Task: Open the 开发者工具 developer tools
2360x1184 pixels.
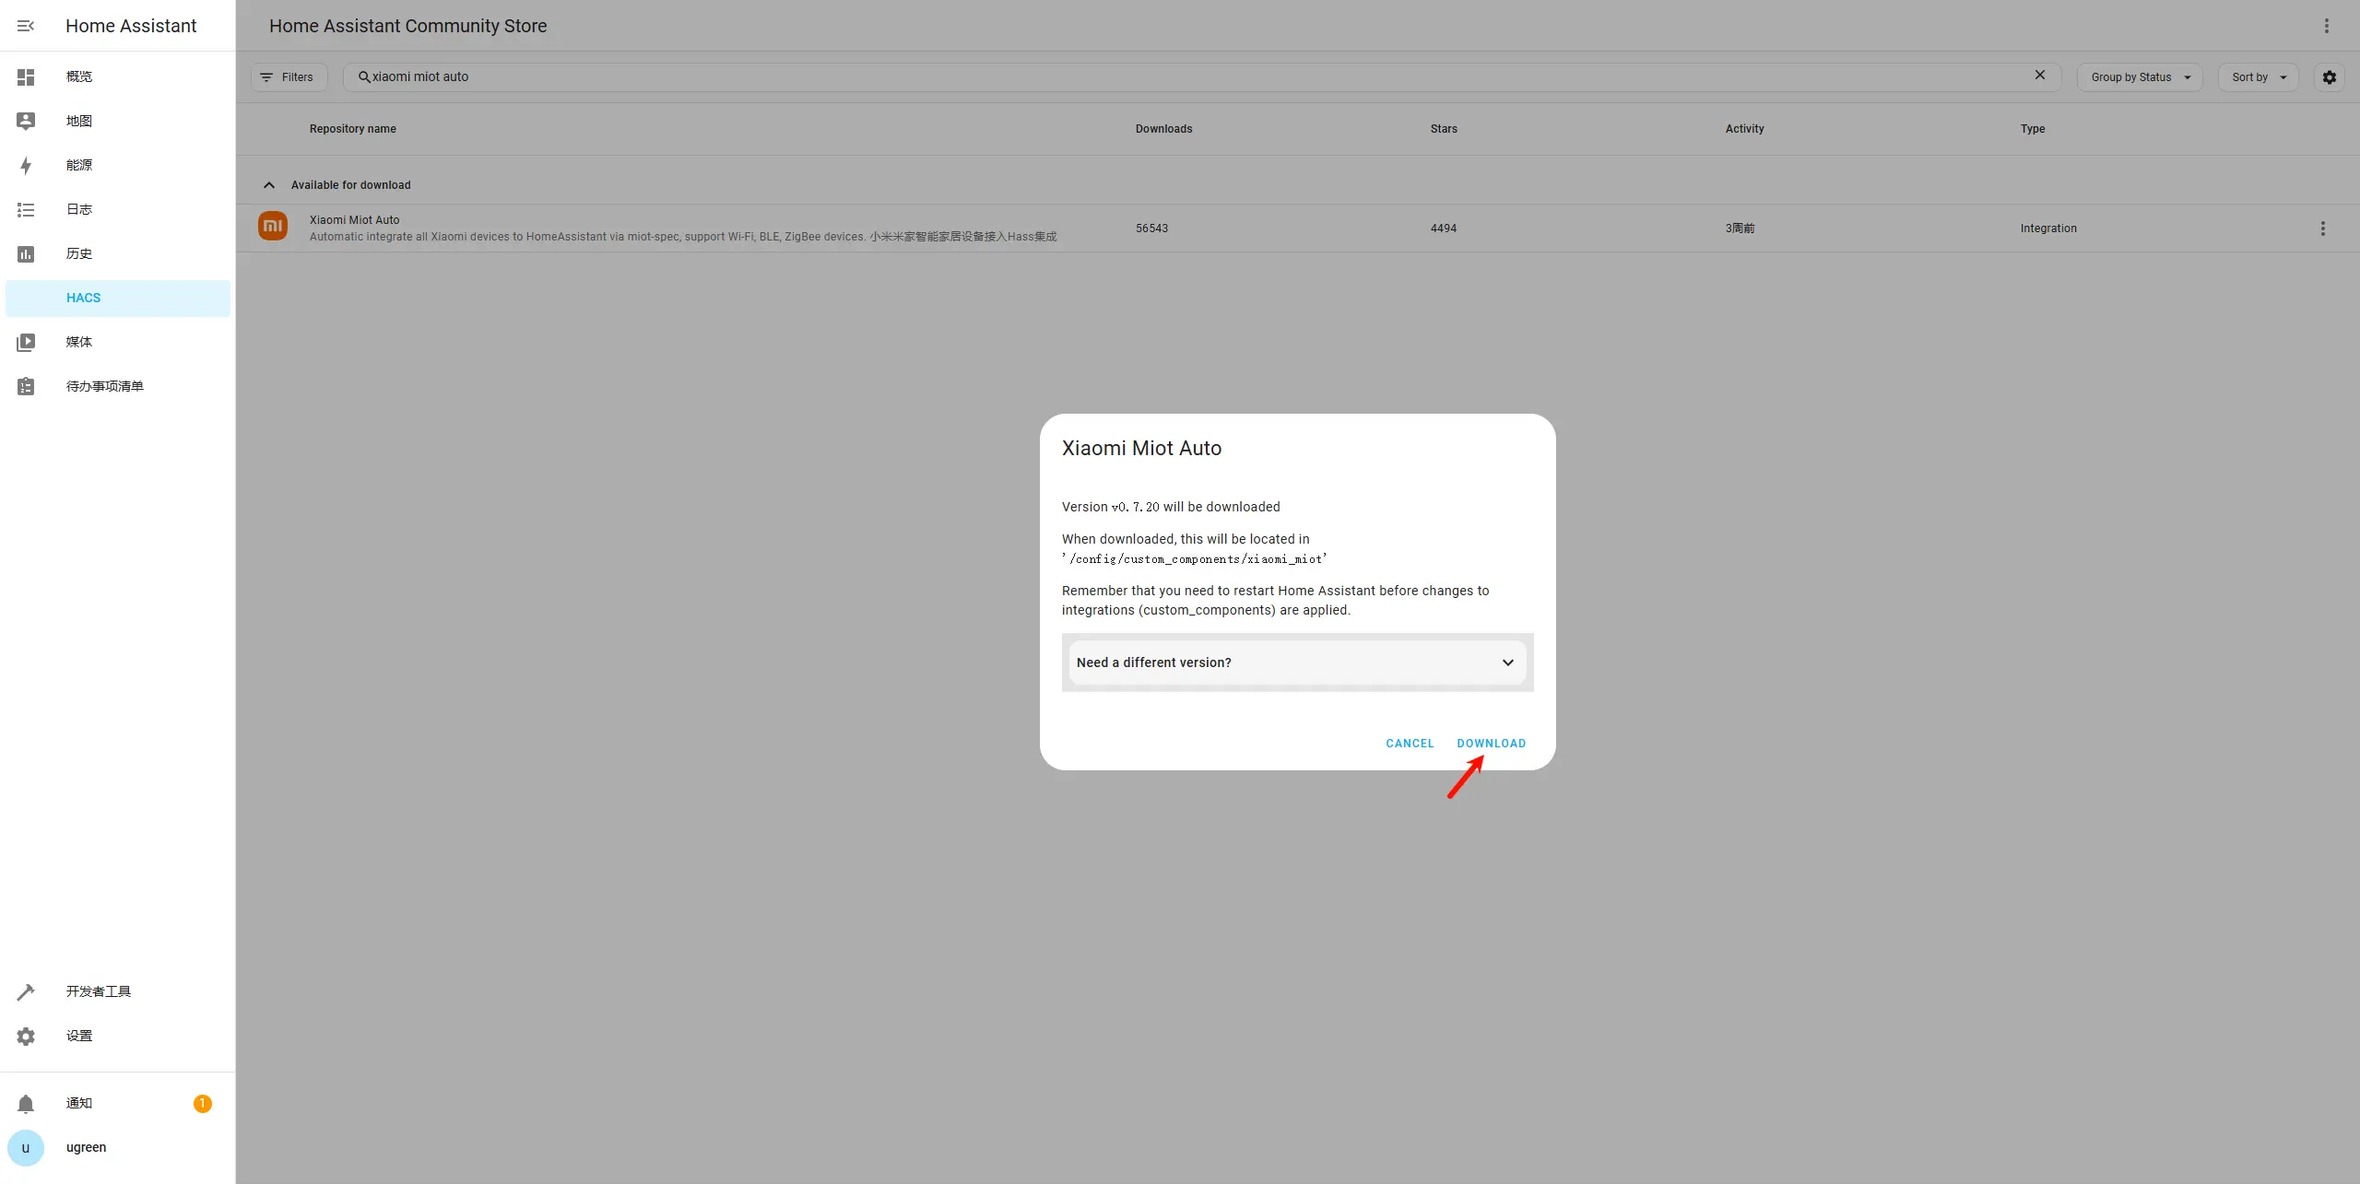Action: coord(98,991)
